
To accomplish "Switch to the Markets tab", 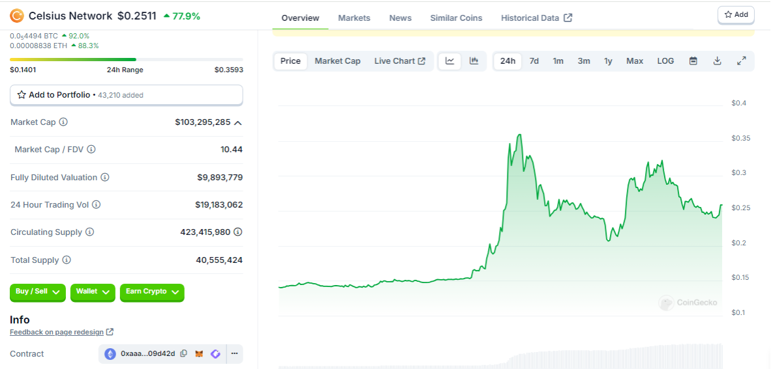I will click(354, 18).
